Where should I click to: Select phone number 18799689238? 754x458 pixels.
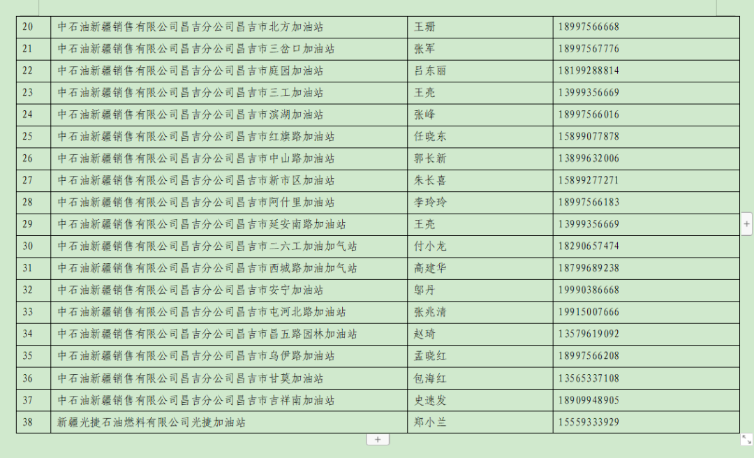coord(589,268)
